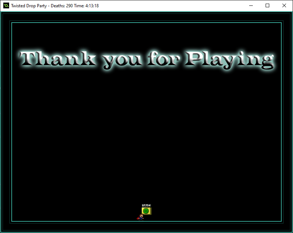Click the Deaths: 290 counter in title bar

point(64,6)
